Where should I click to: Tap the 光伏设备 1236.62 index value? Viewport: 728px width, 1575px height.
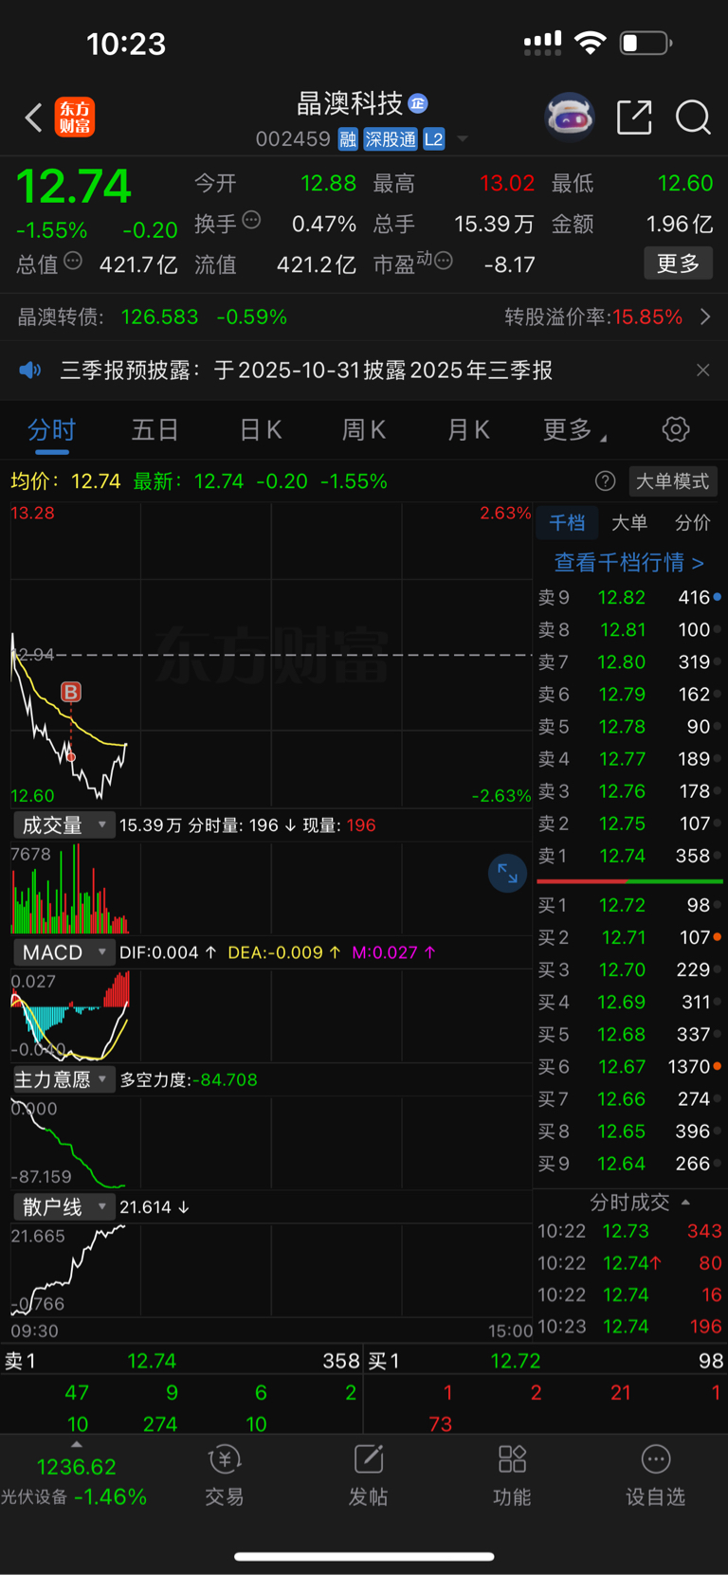[76, 1467]
